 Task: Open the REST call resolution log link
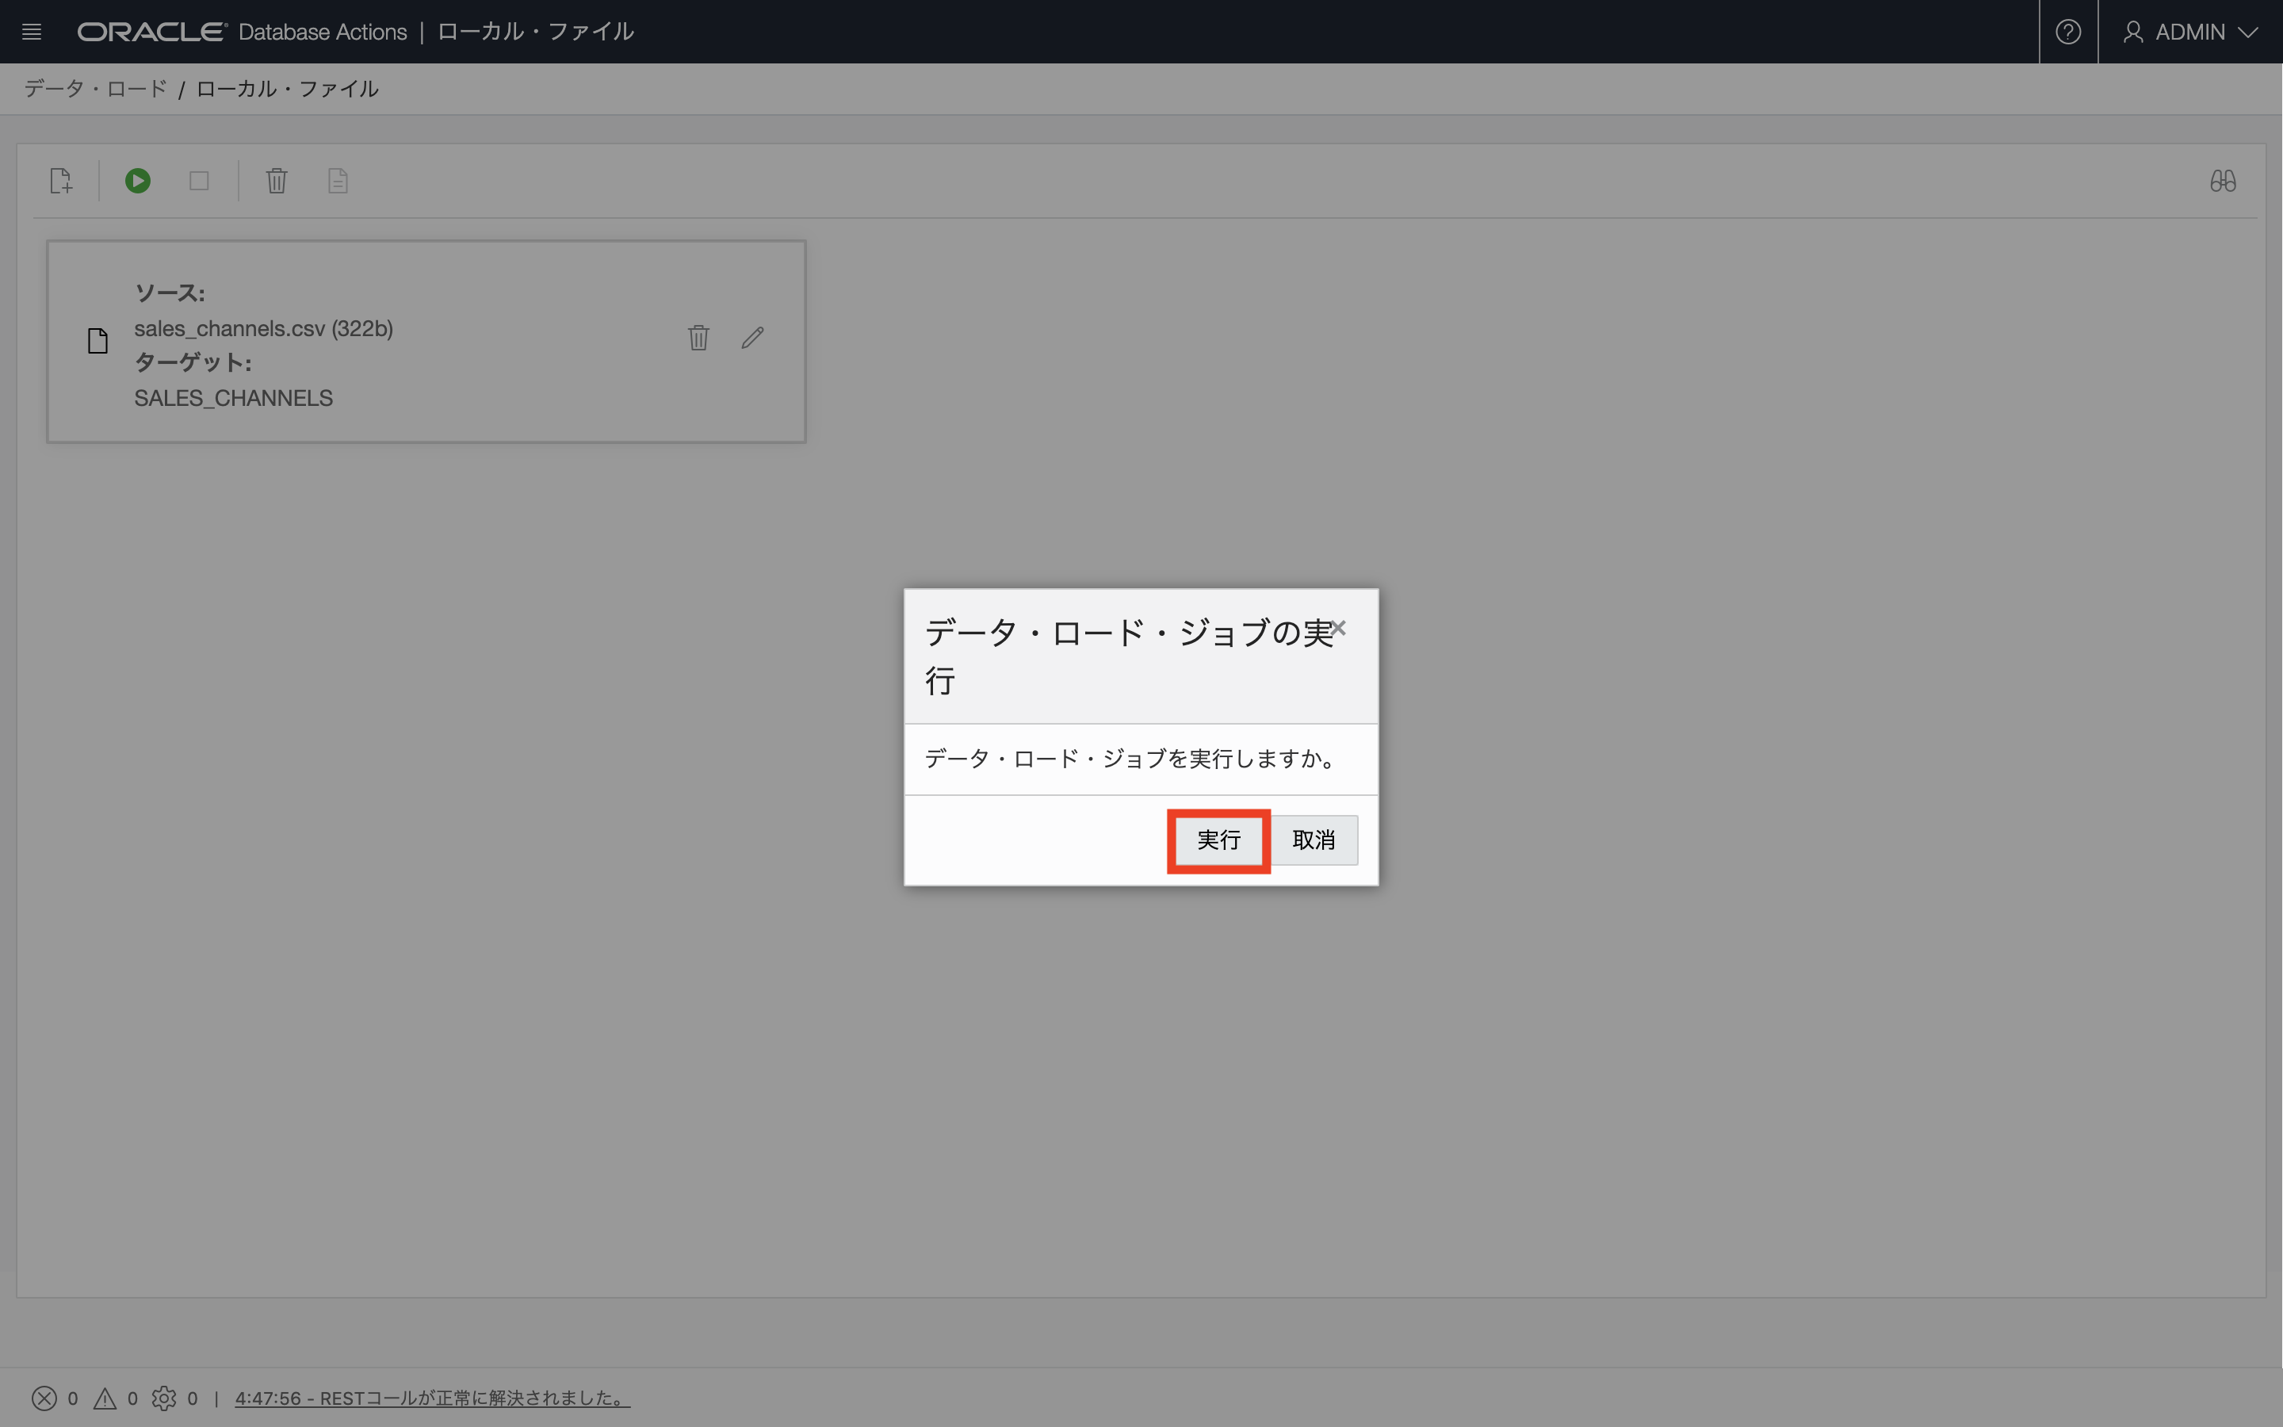click(432, 1398)
